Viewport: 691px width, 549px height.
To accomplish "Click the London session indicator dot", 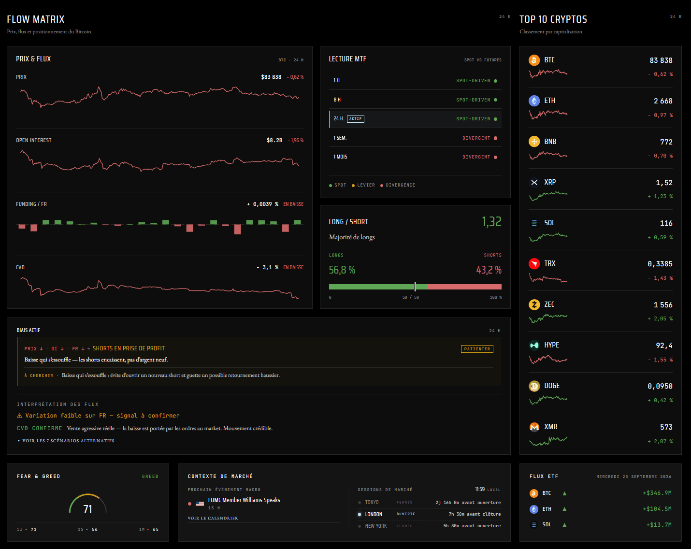I will click(x=359, y=514).
